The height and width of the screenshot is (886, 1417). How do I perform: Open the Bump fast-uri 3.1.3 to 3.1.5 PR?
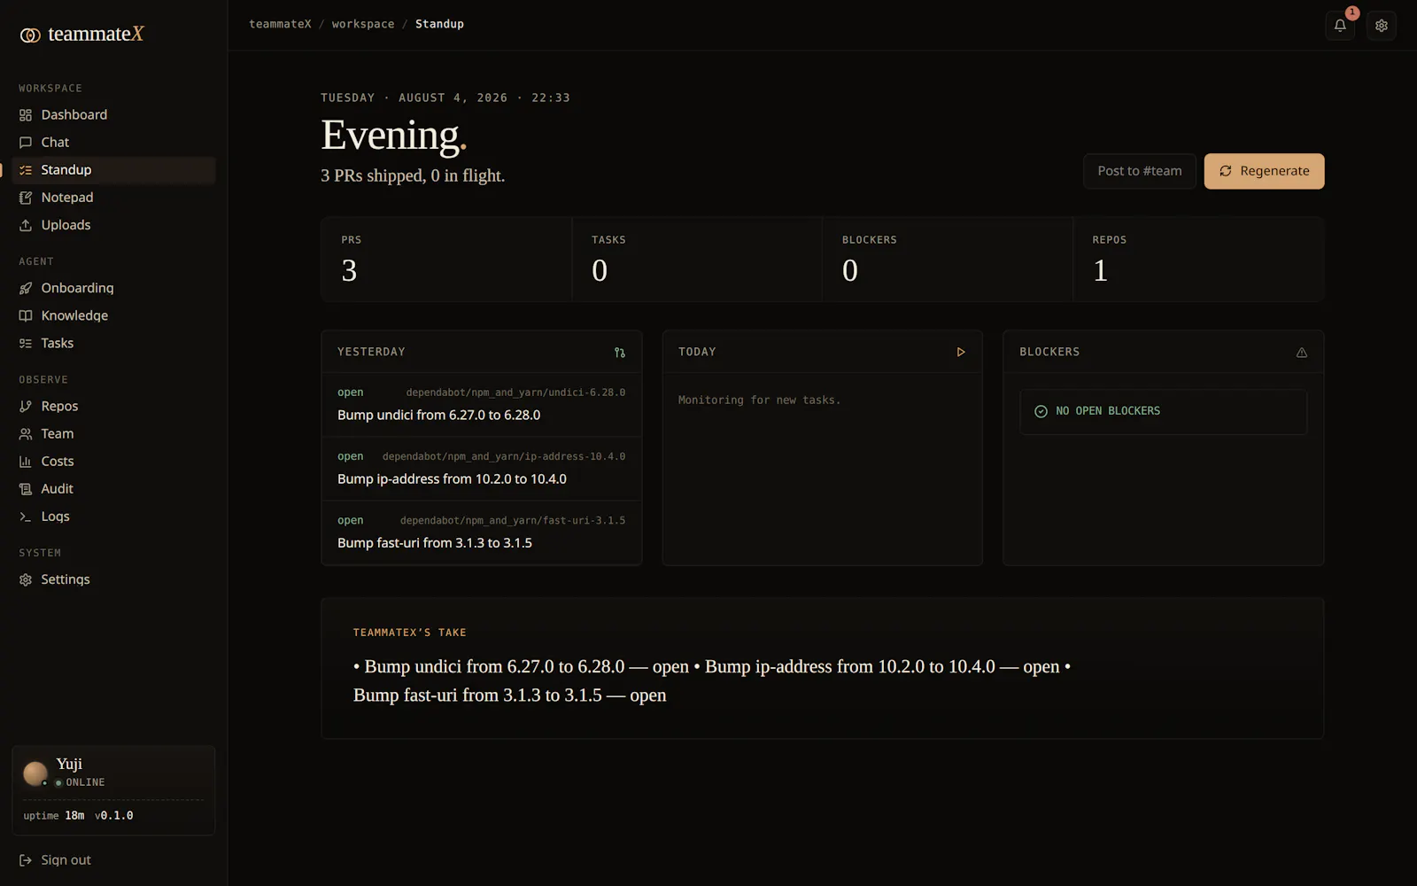coord(482,532)
